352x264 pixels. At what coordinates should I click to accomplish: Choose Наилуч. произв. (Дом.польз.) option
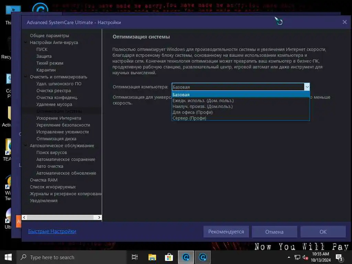point(241,107)
